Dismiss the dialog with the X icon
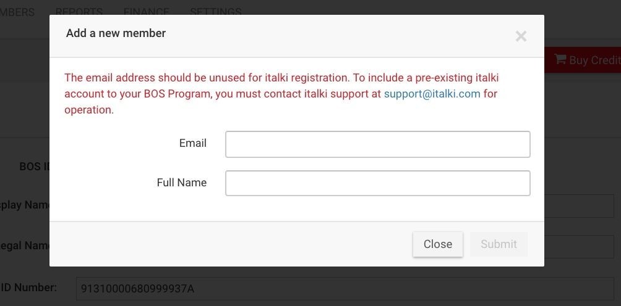621x306 pixels. click(x=521, y=36)
